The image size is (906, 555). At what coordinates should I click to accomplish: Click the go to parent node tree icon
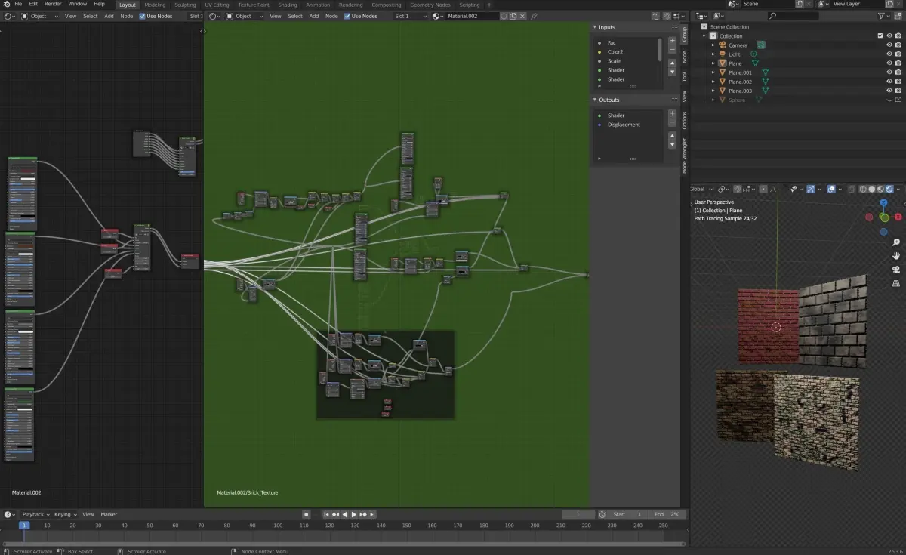click(655, 16)
